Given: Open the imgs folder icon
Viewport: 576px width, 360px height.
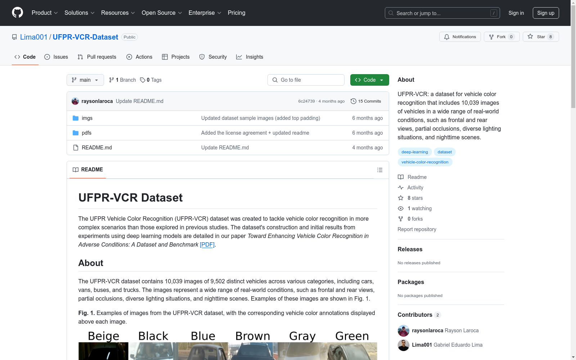Looking at the screenshot, I should point(76,118).
